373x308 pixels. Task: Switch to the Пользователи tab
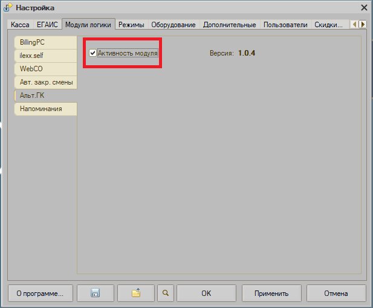[x=285, y=25]
